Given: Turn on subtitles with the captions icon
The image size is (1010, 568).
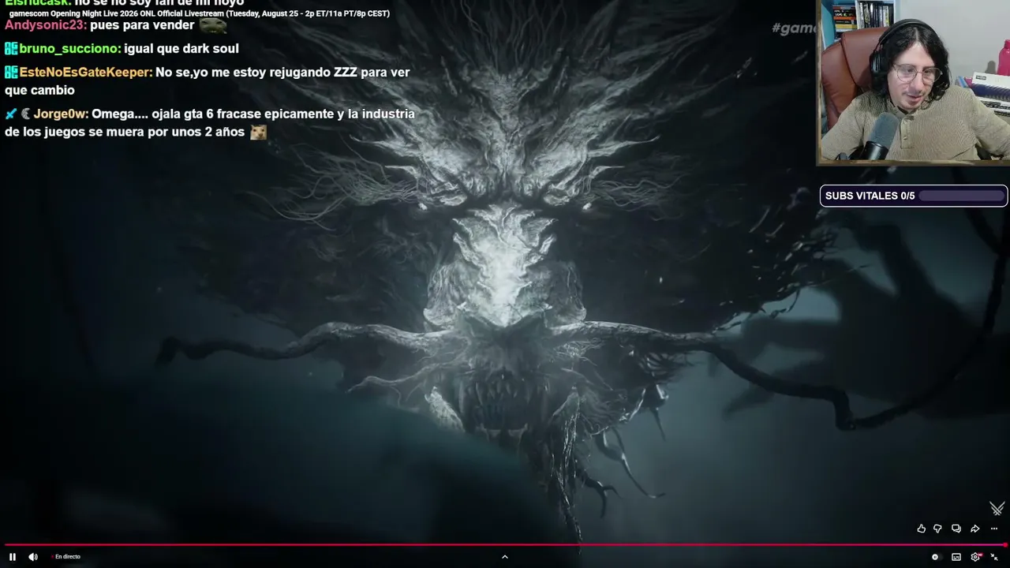Looking at the screenshot, I should coord(956,557).
